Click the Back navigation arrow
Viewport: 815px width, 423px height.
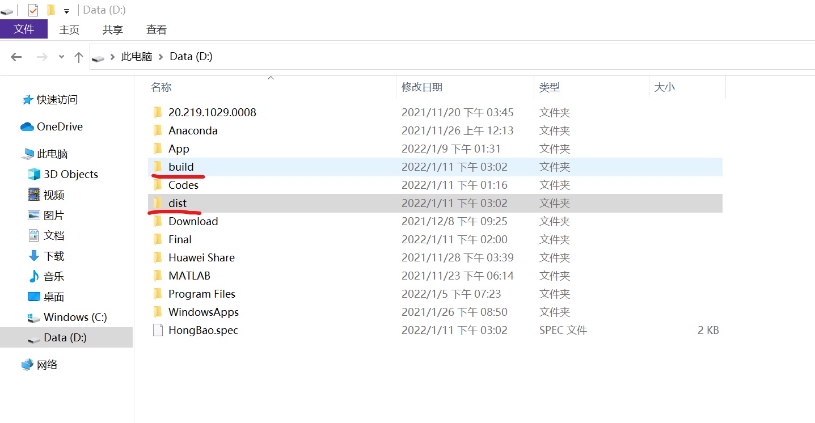point(16,57)
